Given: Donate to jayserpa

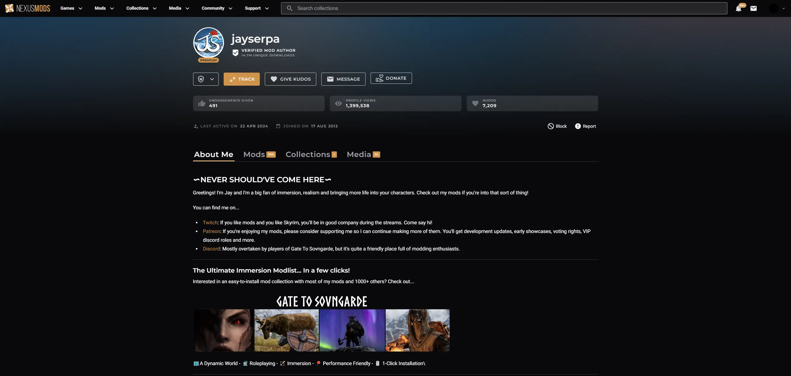Looking at the screenshot, I should (x=391, y=78).
